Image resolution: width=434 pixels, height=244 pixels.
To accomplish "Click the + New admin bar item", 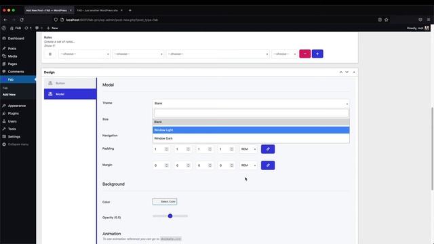I will tap(52, 28).
